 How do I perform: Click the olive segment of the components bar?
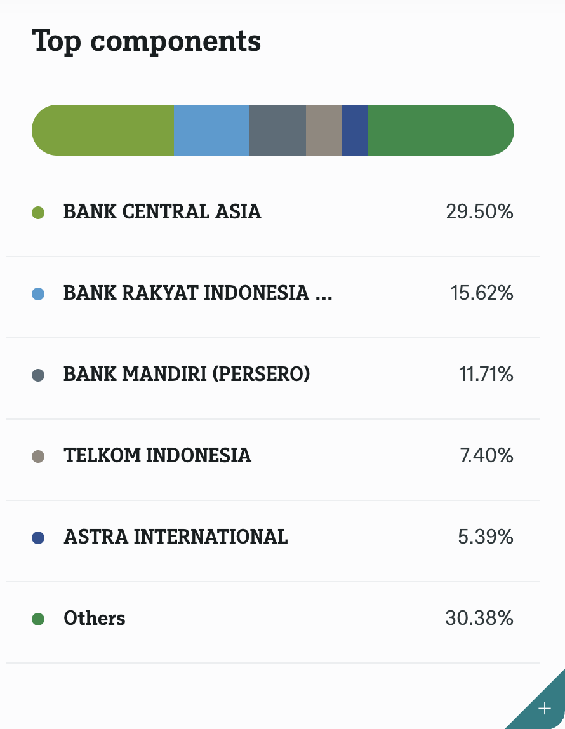coord(102,130)
